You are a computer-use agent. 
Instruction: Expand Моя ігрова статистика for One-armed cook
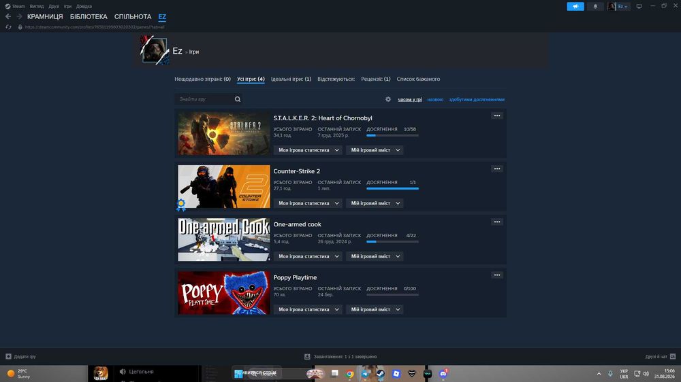pos(308,256)
